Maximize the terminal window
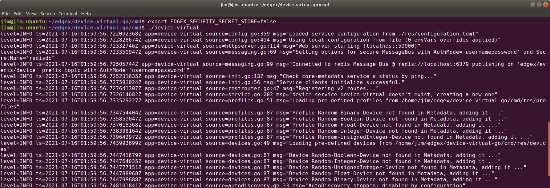The height and width of the screenshot is (188, 550). [x=539, y=4]
